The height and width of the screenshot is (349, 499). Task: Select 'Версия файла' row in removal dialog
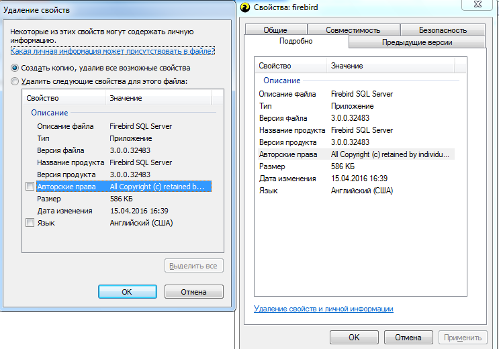pyautogui.click(x=124, y=150)
